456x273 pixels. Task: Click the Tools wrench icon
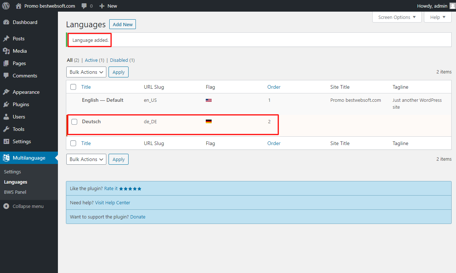pyautogui.click(x=6, y=129)
